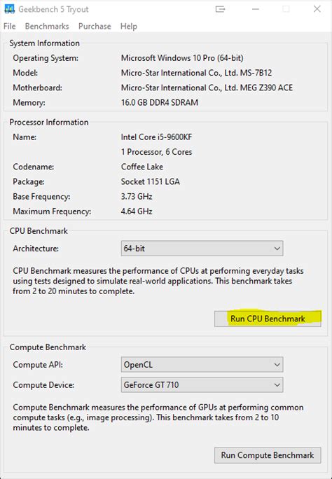
Task: Click the '1 Processor, 6 Cores' text
Action: [156, 152]
